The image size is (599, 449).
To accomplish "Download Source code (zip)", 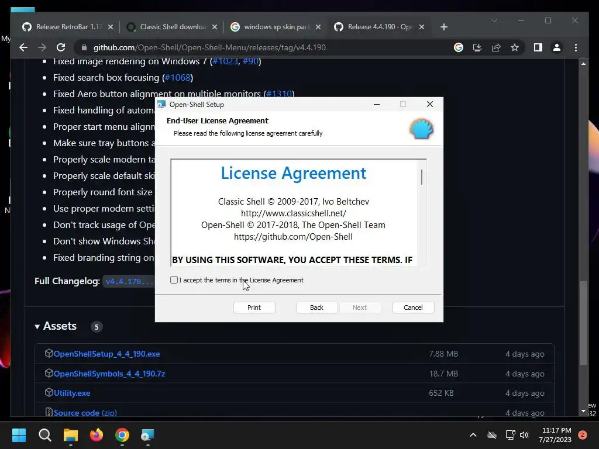I will tap(85, 413).
